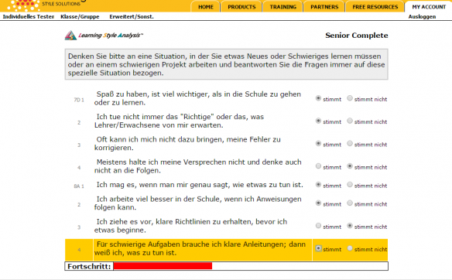
Task: Select 'stimmt' for 'klare Richtlinien' question
Action: point(318,226)
